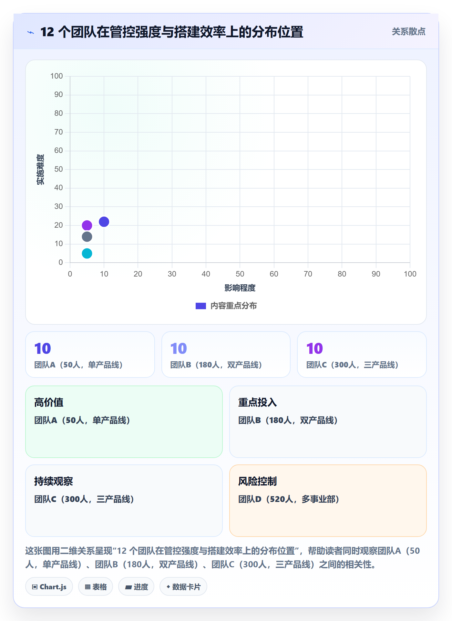The width and height of the screenshot is (452, 621).
Task: Open the stat card 团队A（50人，单产品线） showing 10
Action: 90,354
